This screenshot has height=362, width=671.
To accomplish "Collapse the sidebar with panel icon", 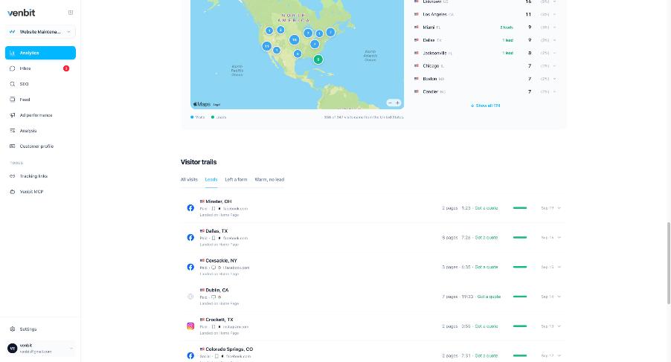I will 71,13.
